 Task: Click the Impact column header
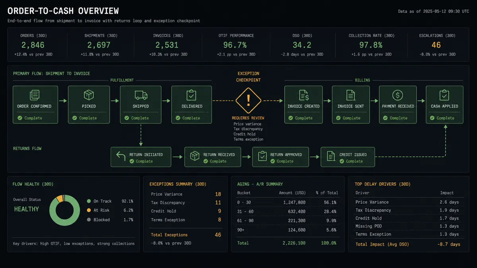[x=447, y=193]
